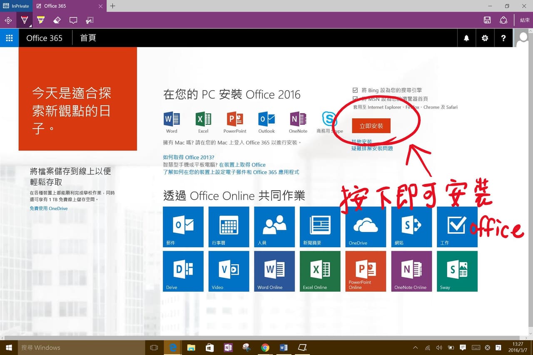Open the Office 365 app launcher grid
Viewport: 533px width, 355px height.
coord(9,38)
